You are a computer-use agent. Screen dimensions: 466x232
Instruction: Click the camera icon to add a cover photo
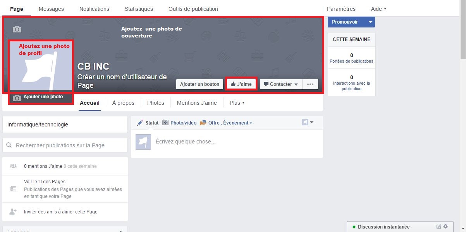[17, 29]
